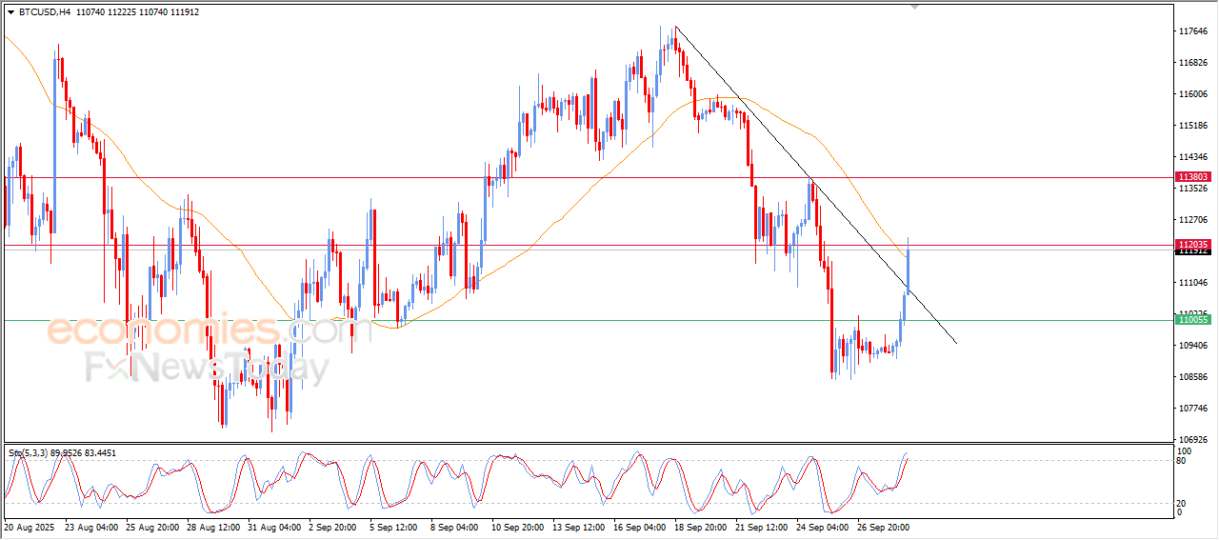
Task: Click the red 113803 price tag
Action: 1193,177
